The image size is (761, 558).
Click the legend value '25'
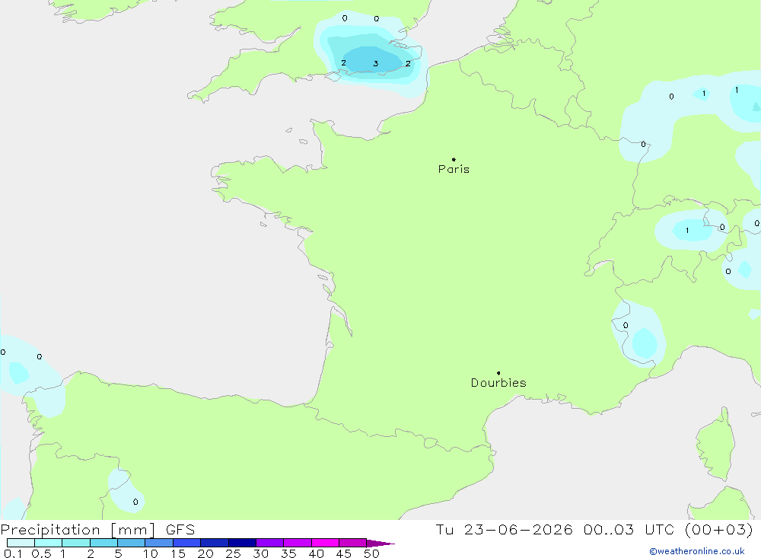[x=233, y=553]
